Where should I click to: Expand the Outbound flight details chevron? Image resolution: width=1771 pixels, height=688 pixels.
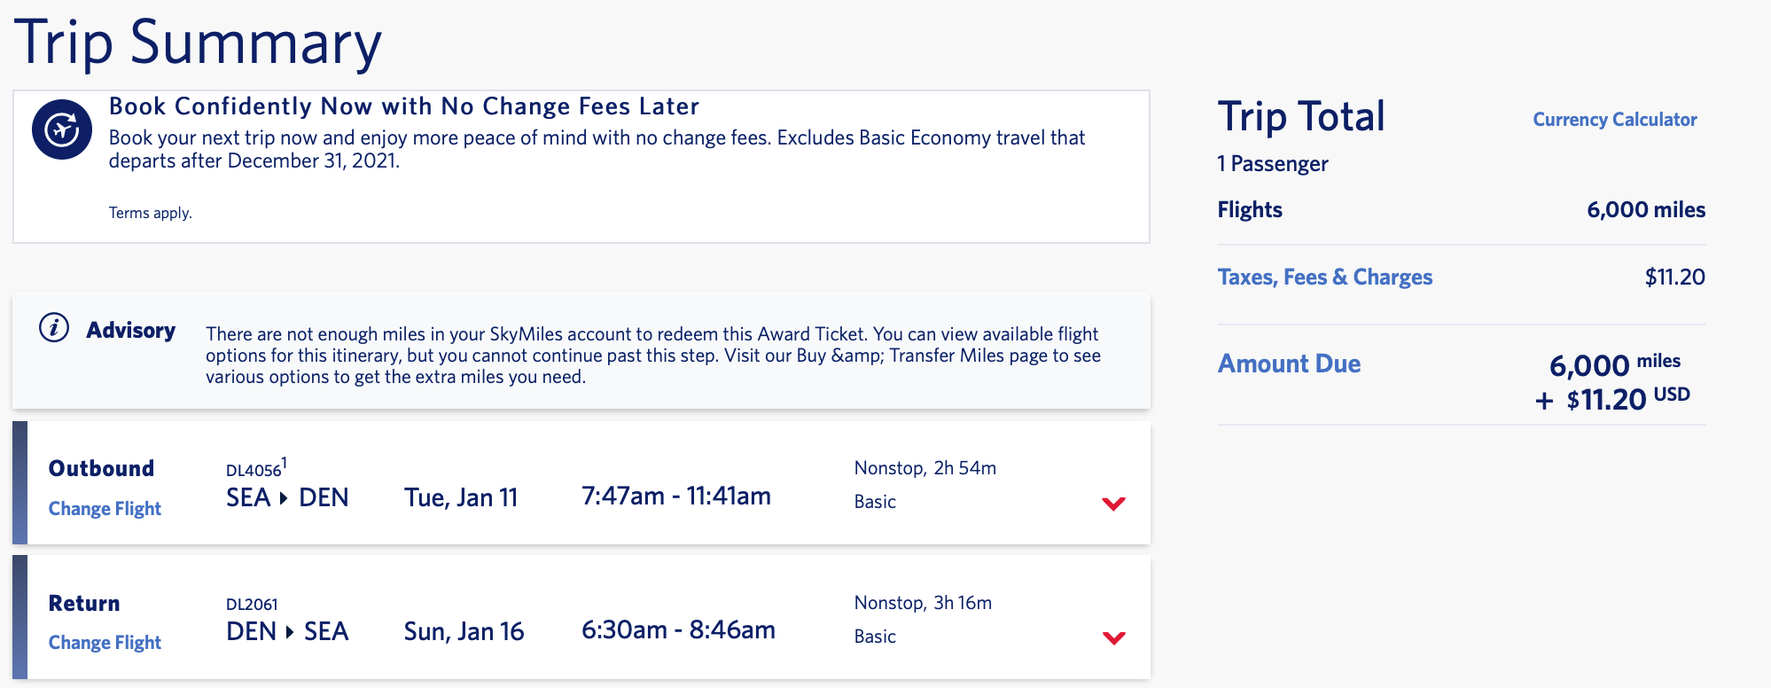click(x=1113, y=504)
